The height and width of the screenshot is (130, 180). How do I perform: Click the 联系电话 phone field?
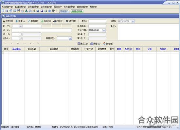coord(97,26)
